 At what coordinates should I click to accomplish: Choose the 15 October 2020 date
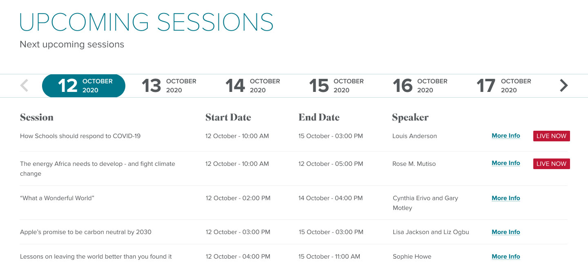336,86
